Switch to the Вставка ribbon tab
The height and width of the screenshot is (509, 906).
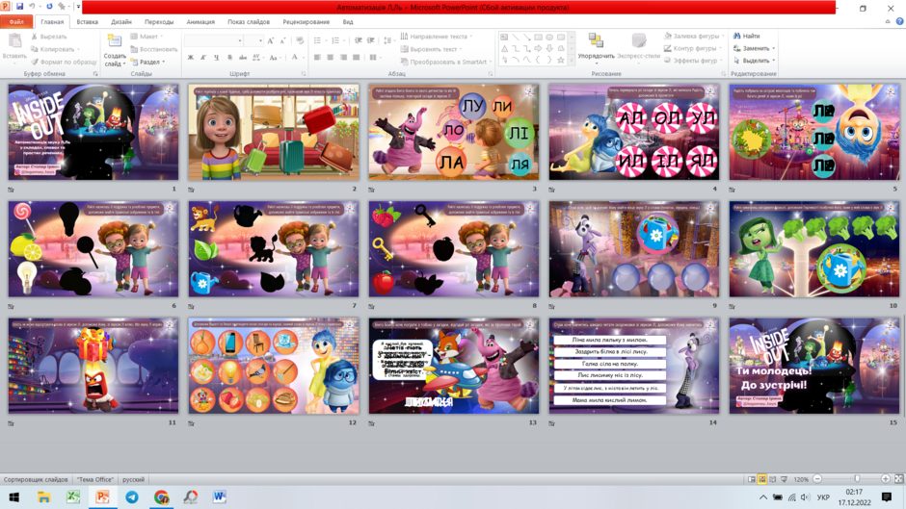(88, 22)
